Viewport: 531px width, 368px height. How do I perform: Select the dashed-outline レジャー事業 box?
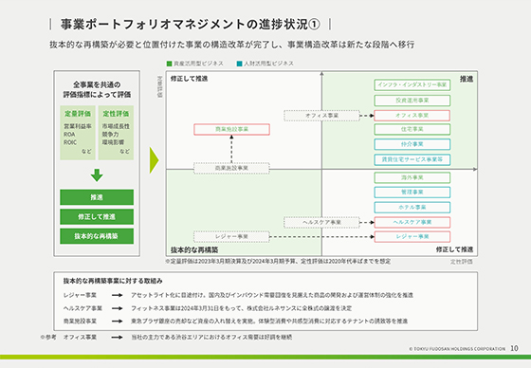pos(231,236)
